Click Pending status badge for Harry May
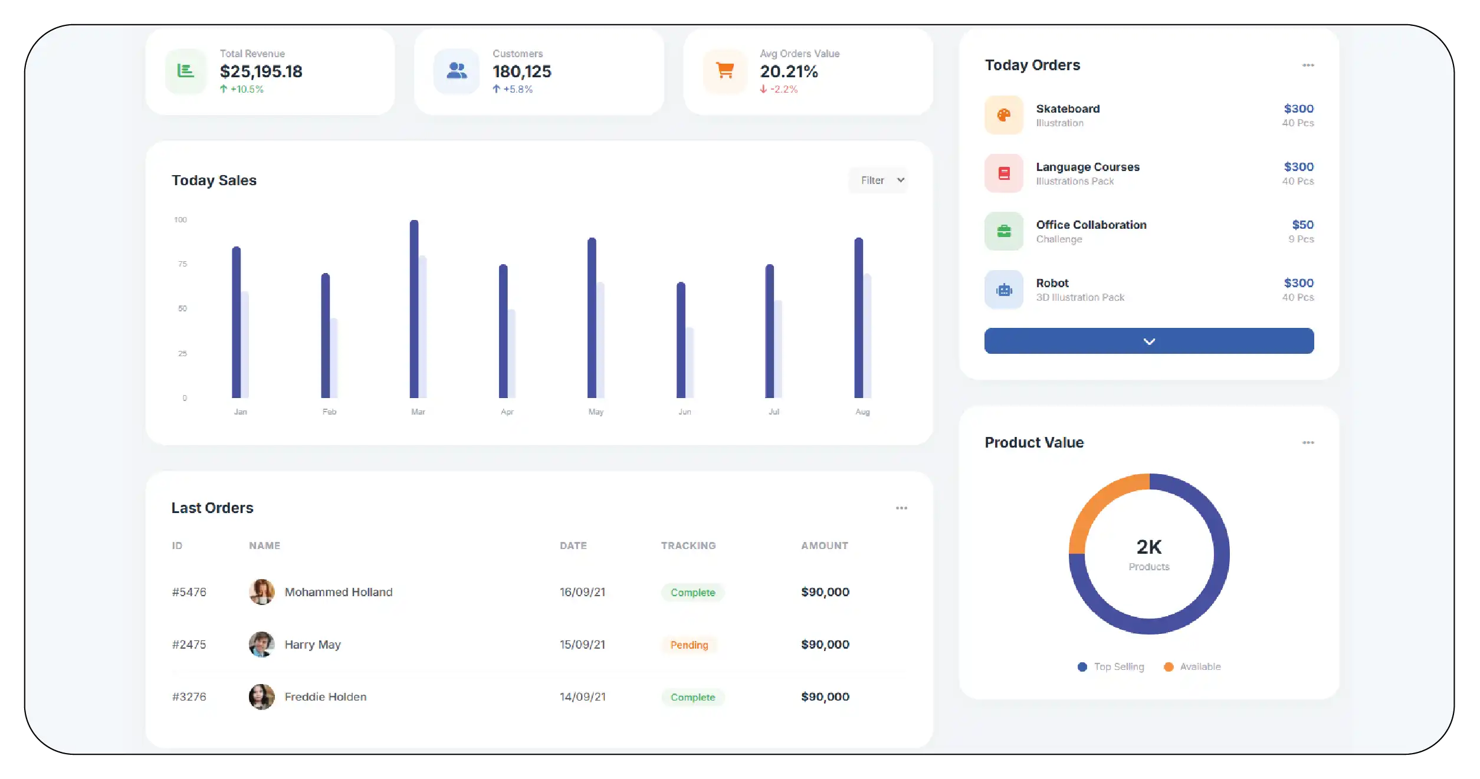The image size is (1480, 779). 689,645
